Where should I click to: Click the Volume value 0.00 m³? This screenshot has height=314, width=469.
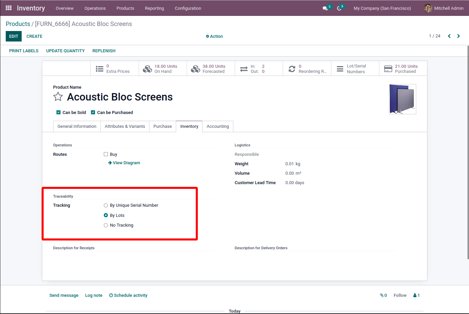click(293, 173)
